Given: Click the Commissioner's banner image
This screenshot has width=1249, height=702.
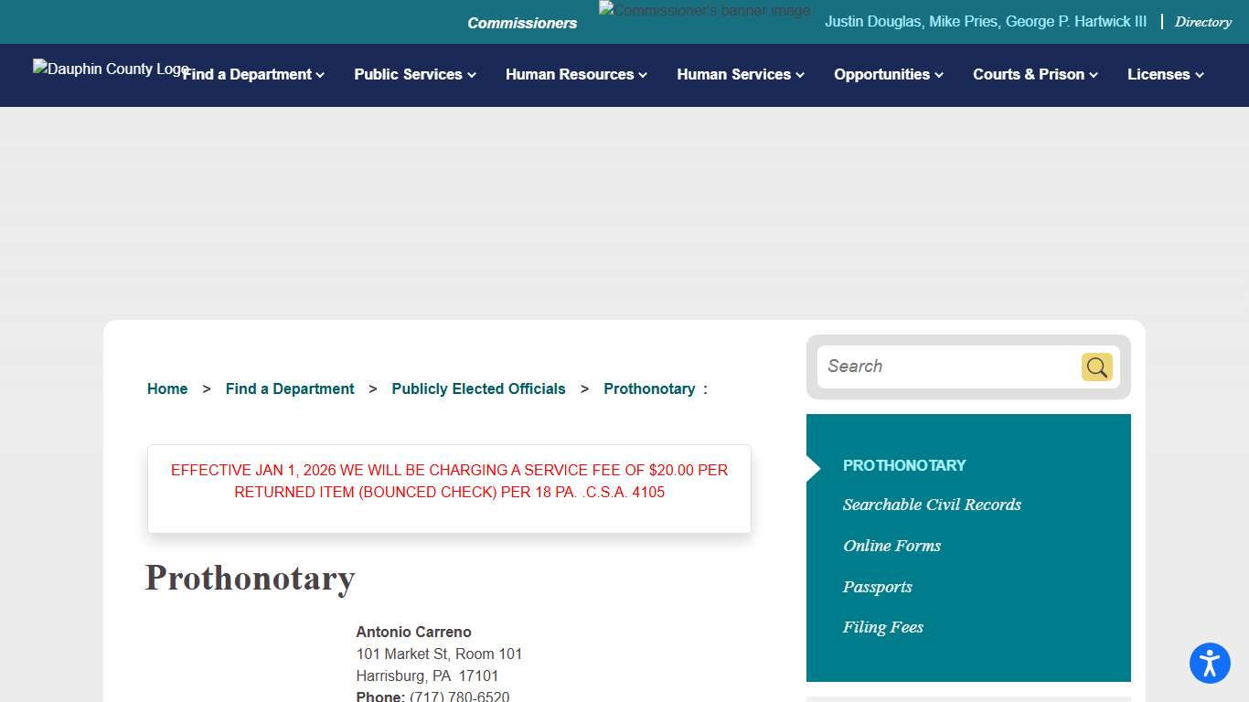Looking at the screenshot, I should 704,11.
